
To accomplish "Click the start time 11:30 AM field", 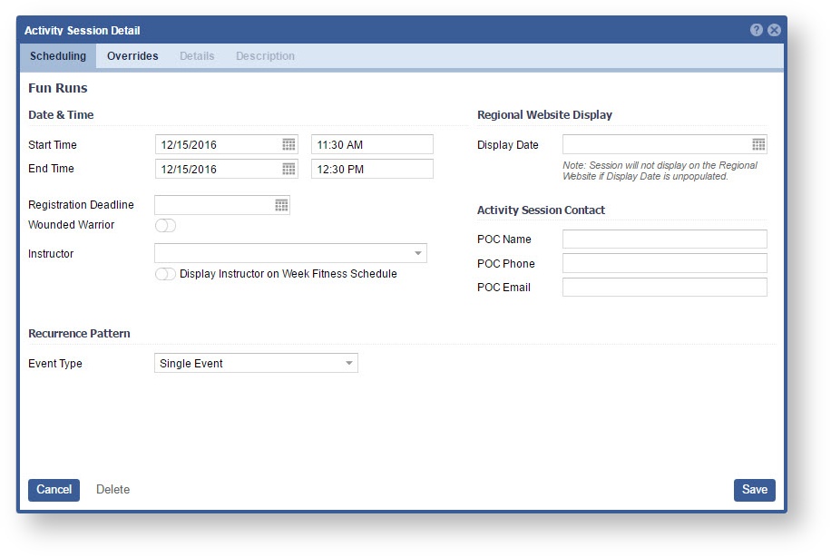I will (x=372, y=144).
